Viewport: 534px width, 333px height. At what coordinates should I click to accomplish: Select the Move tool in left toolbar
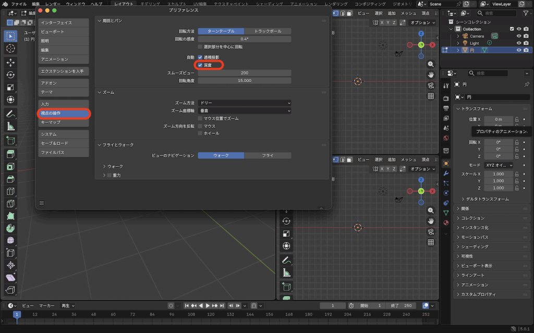(10, 63)
